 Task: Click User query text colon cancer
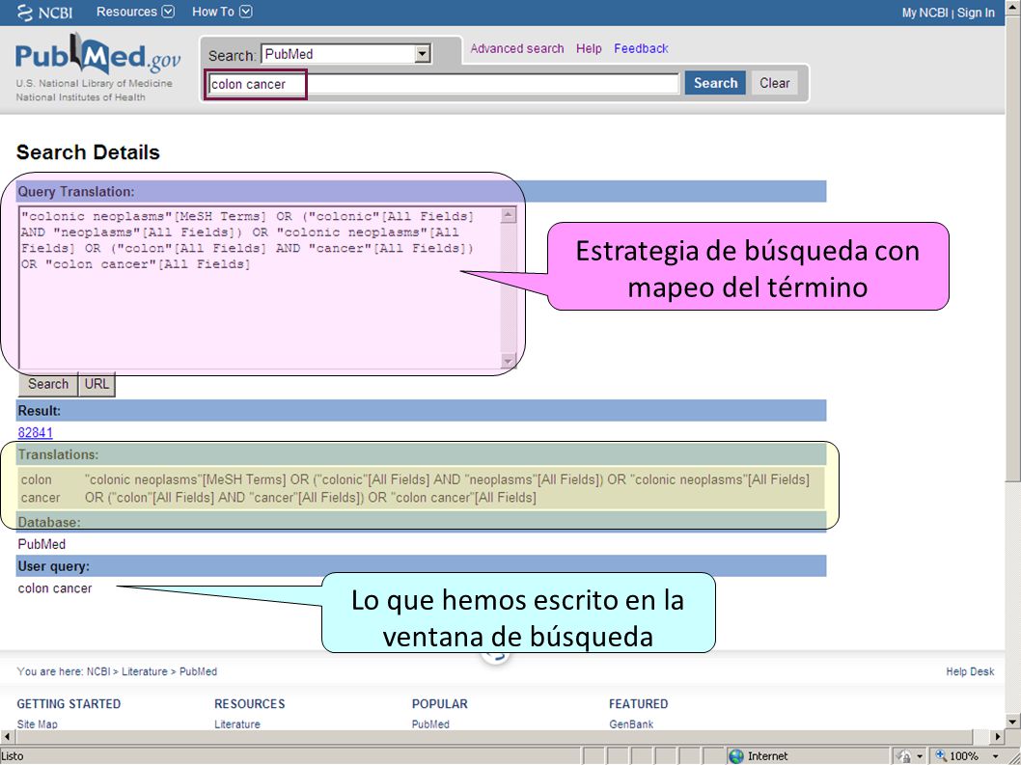(x=55, y=588)
